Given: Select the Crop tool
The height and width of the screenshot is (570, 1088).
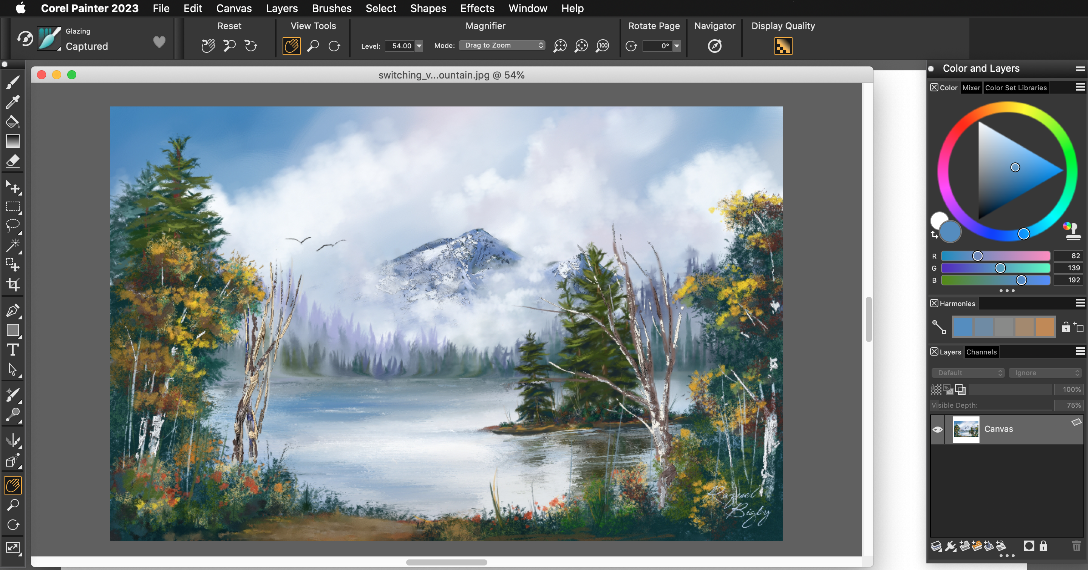Looking at the screenshot, I should [13, 285].
